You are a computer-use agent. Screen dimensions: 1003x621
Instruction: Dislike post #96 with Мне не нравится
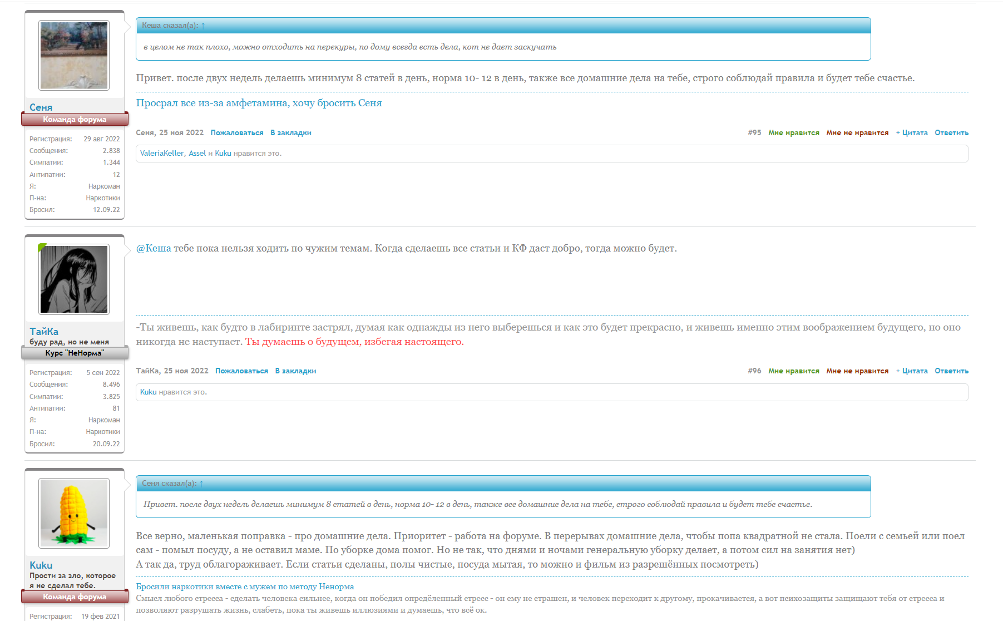click(857, 371)
